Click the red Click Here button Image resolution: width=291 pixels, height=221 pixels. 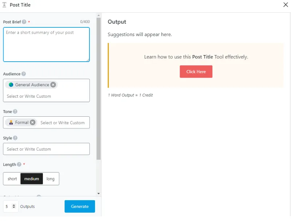pyautogui.click(x=196, y=72)
